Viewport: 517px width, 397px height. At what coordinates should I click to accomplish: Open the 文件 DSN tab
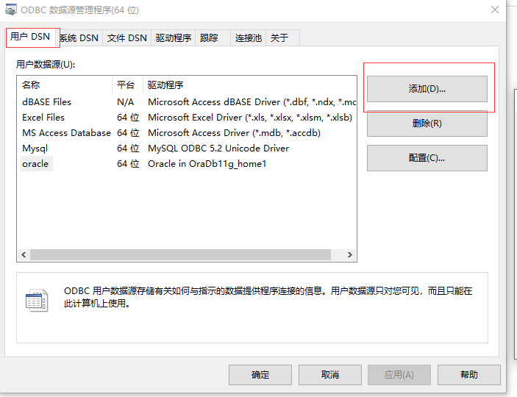click(x=127, y=38)
